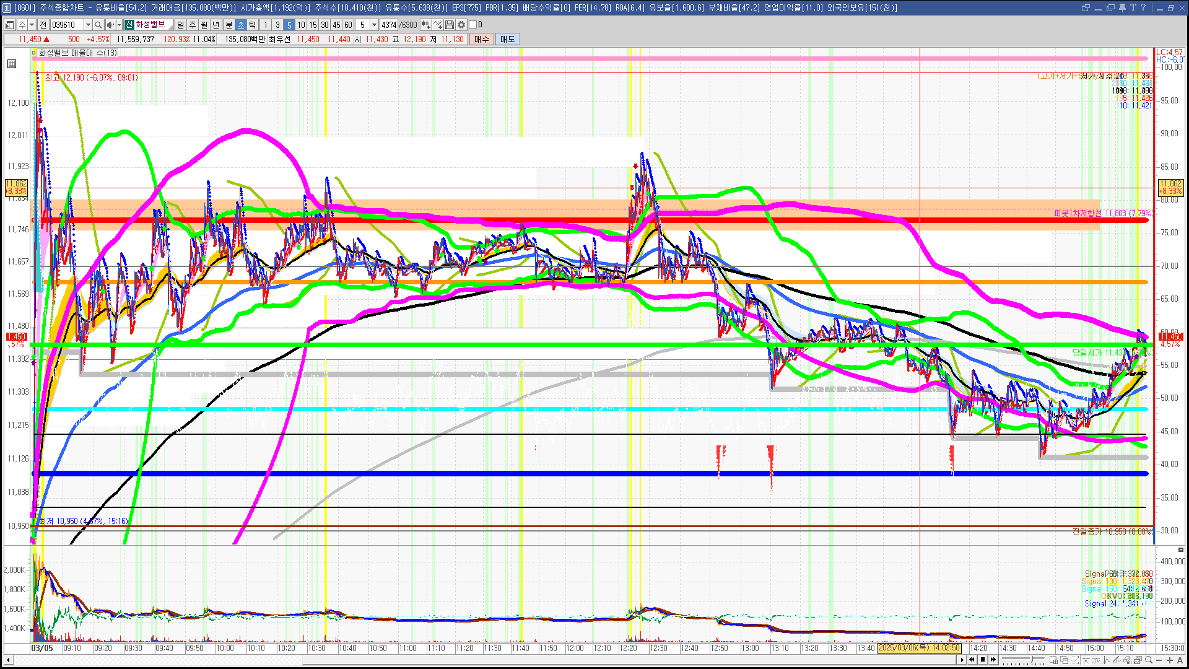Click the zoom-in plus icon at bottom right

[x=1170, y=660]
